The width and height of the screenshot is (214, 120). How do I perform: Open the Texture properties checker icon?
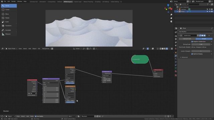point(176,75)
